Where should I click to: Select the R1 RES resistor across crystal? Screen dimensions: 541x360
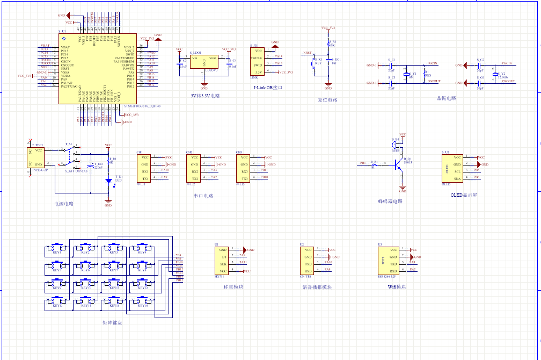tap(424, 74)
